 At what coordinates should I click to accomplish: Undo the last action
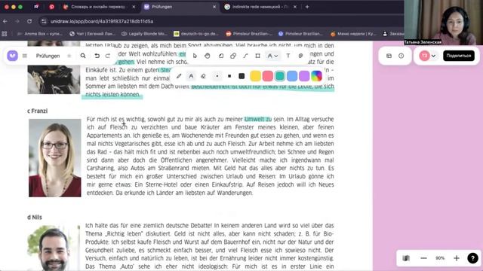(x=97, y=56)
